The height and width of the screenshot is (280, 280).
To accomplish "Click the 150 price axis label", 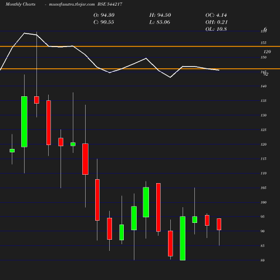I will click(x=263, y=57).
